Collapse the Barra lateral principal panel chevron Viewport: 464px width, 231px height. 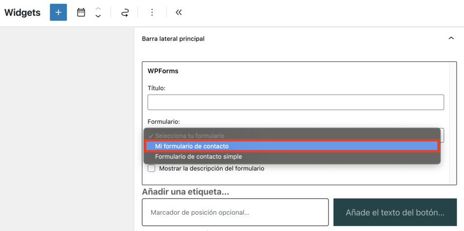451,38
